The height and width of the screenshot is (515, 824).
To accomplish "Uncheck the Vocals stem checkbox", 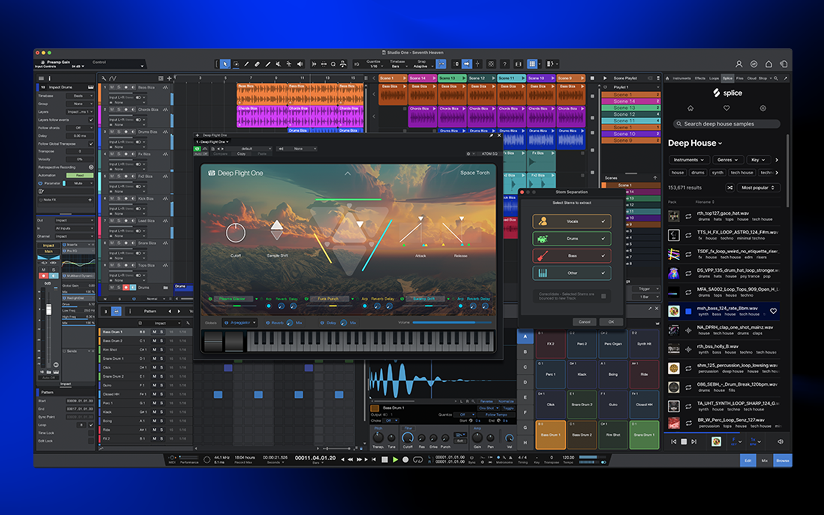I will pyautogui.click(x=603, y=221).
